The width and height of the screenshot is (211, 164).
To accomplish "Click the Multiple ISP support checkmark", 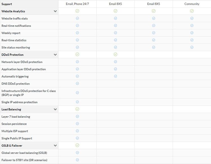I will (77, 131).
